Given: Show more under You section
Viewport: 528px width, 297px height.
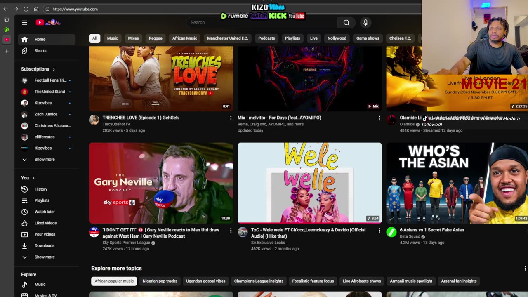Looking at the screenshot, I should [46, 257].
